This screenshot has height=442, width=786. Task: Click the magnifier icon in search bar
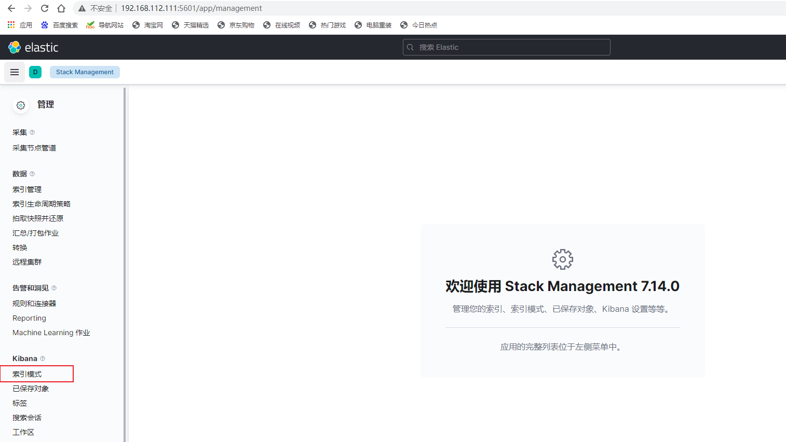(410, 47)
